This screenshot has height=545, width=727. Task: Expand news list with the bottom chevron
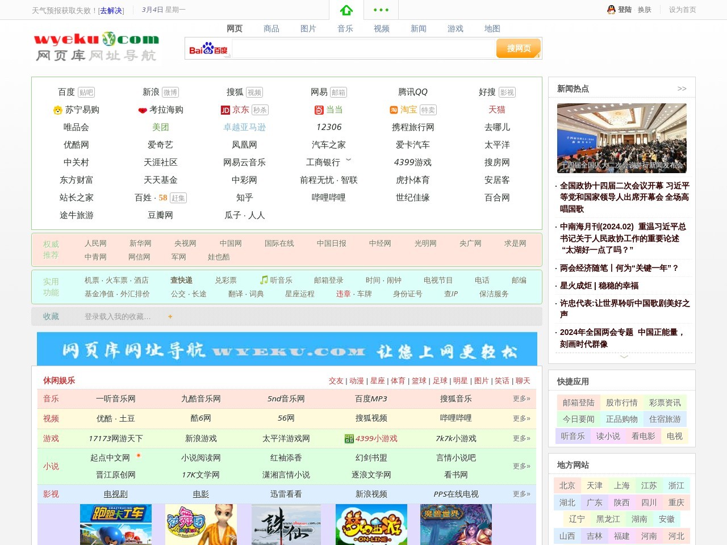tap(624, 357)
